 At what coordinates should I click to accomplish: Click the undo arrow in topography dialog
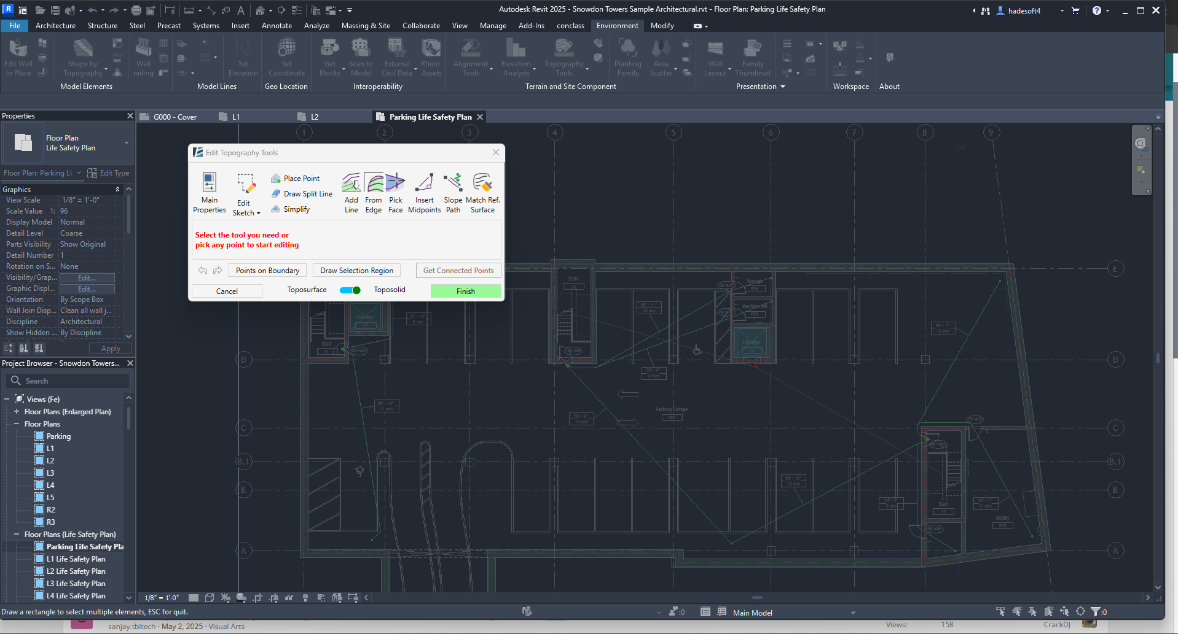tap(203, 271)
